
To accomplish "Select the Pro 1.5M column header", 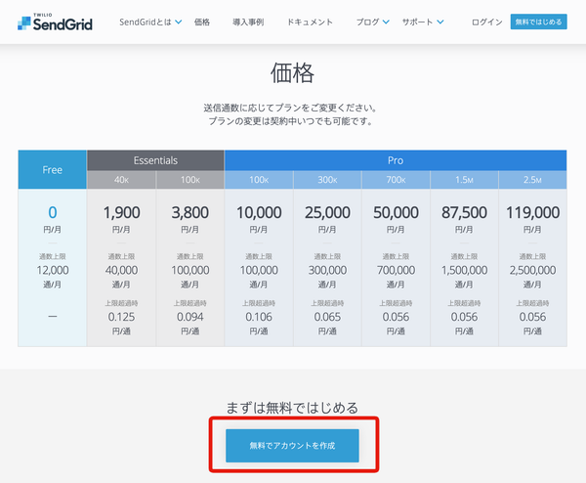I will tap(464, 180).
